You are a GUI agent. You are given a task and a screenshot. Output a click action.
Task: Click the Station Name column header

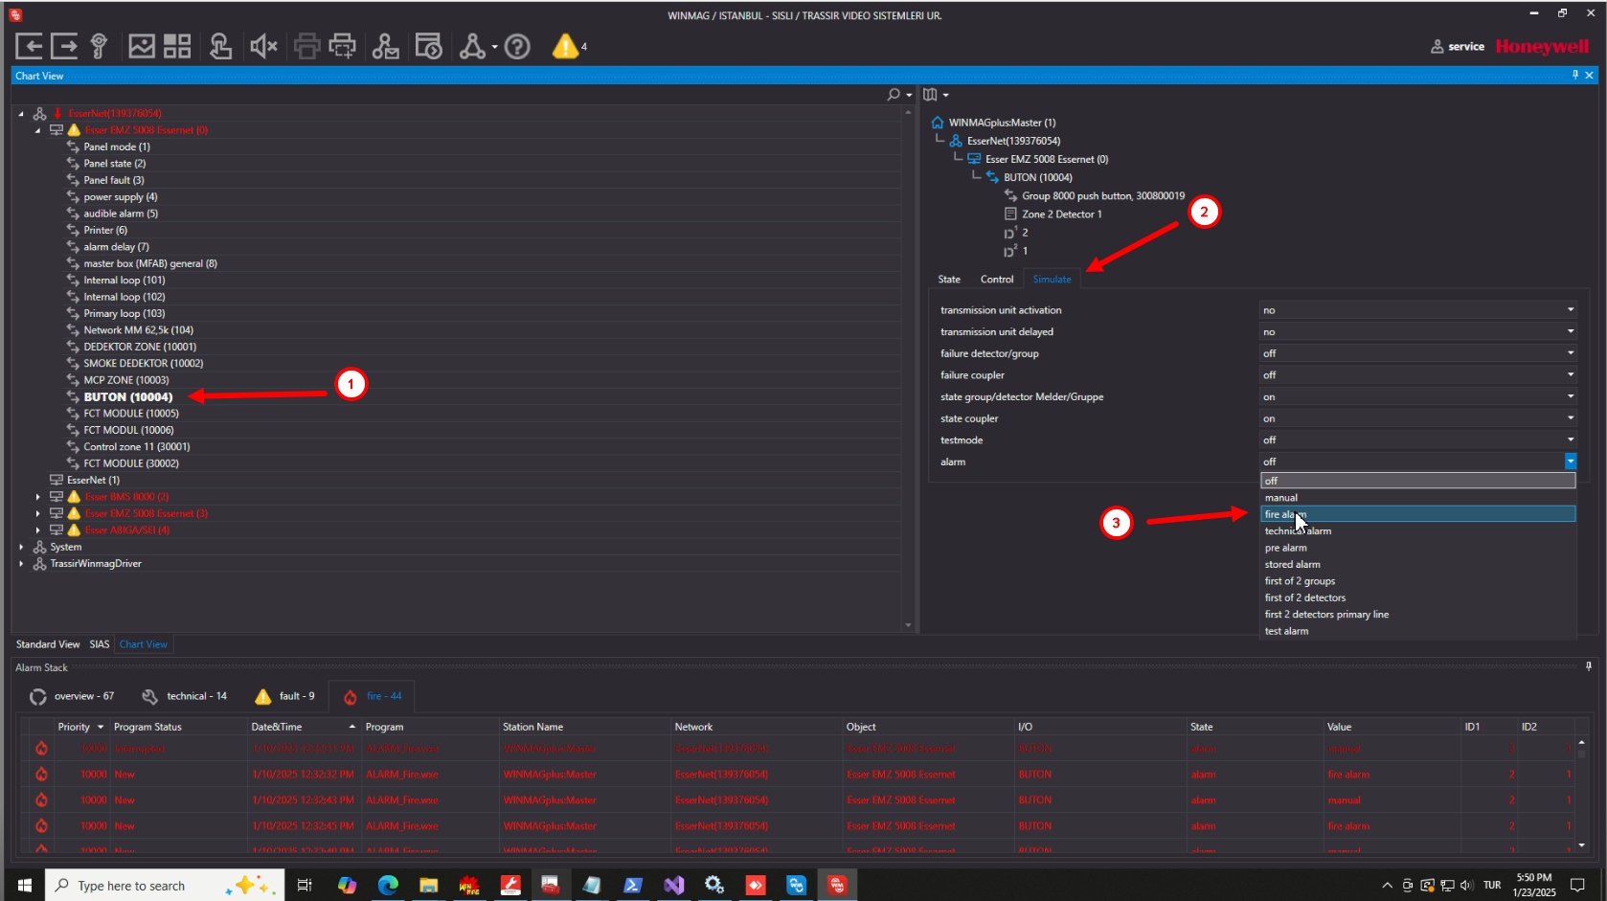[x=584, y=727]
